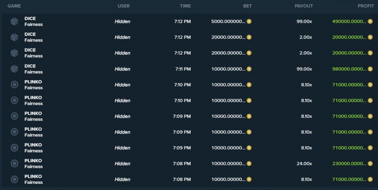Click 10000.00000 bet in 7:11 PM row
Image resolution: width=378 pixels, height=190 pixels.
coord(228,69)
